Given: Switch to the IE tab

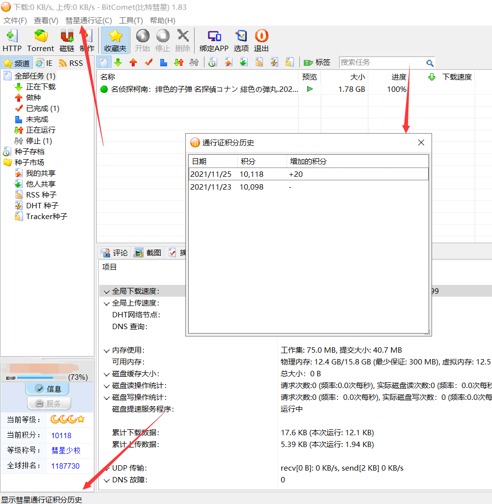Looking at the screenshot, I should (x=44, y=63).
